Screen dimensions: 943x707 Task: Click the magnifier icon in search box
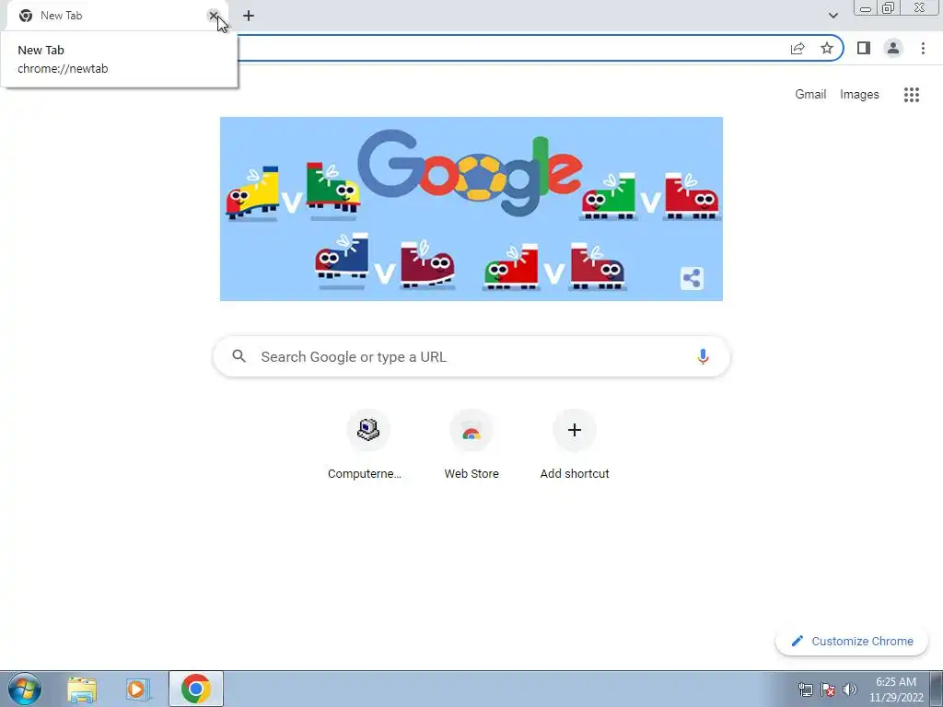tap(239, 356)
